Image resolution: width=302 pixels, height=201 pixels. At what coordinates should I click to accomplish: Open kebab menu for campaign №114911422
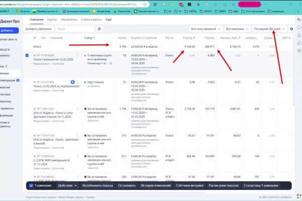[x=78, y=109]
